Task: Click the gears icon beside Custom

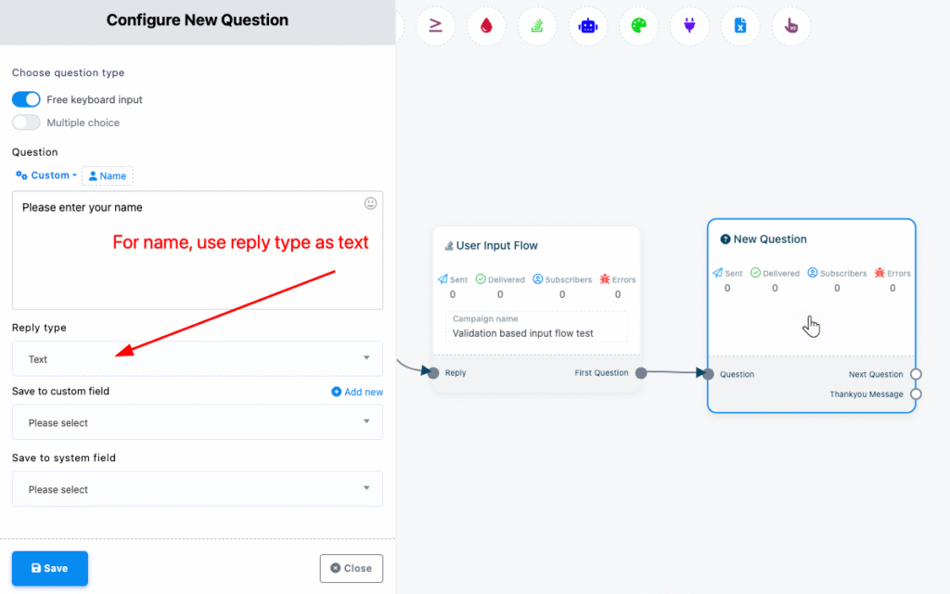Action: click(x=21, y=175)
